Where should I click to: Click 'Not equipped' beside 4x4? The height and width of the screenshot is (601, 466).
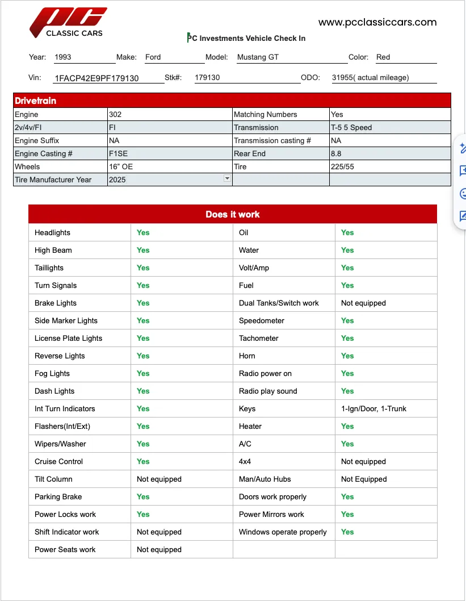click(363, 462)
